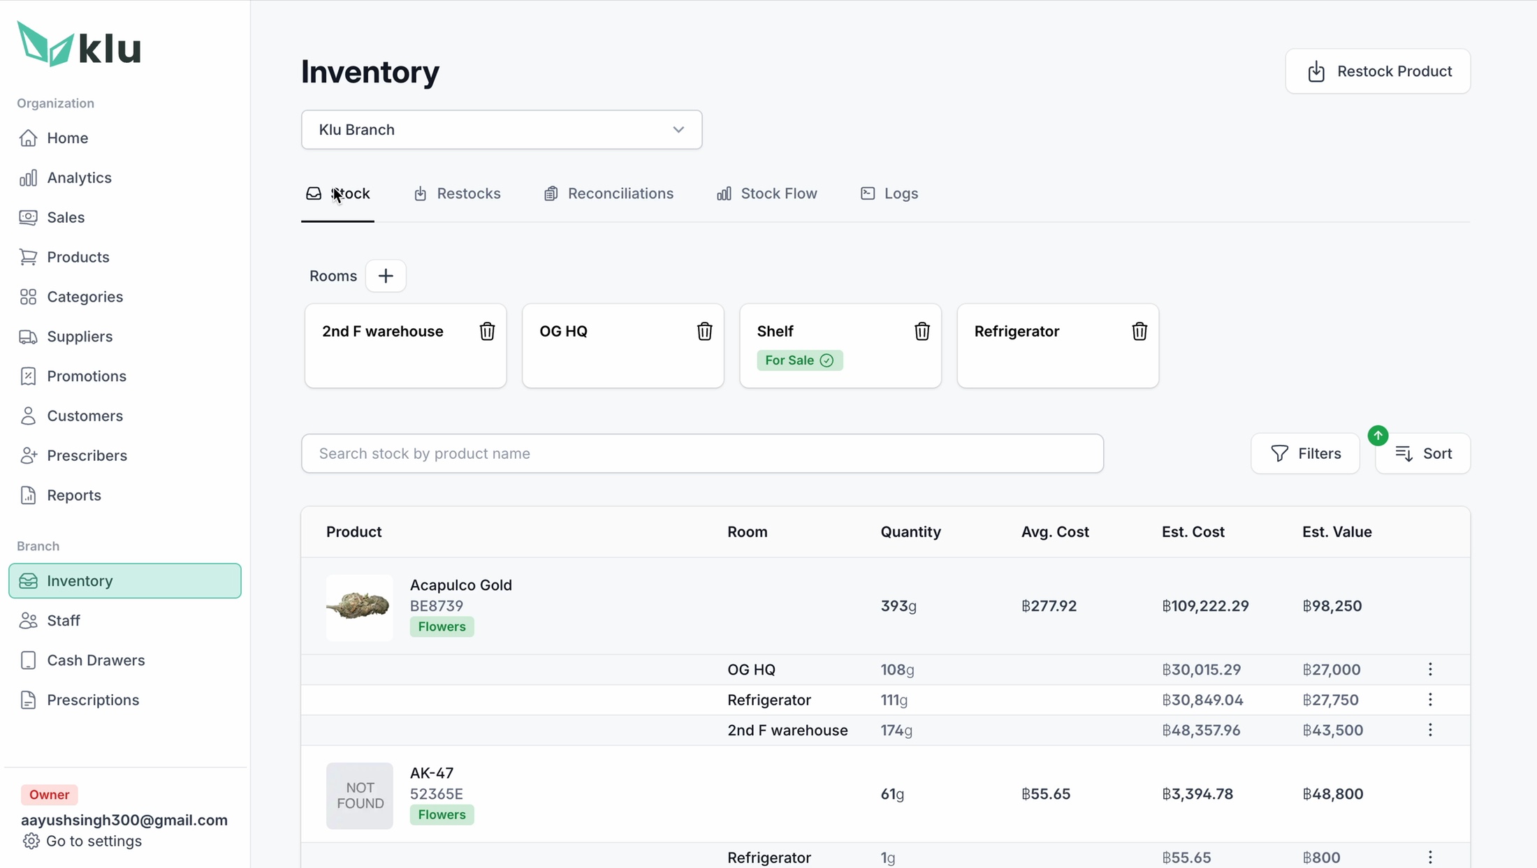Open the Sort options
Viewport: 1537px width, 868px height.
pyautogui.click(x=1423, y=454)
